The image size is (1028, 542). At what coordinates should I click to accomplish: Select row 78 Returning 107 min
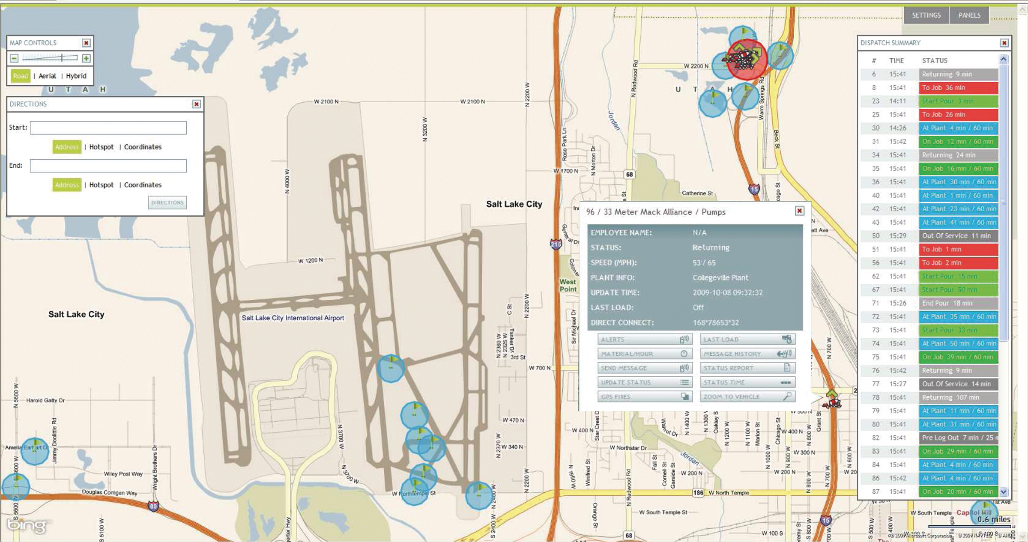click(x=929, y=397)
